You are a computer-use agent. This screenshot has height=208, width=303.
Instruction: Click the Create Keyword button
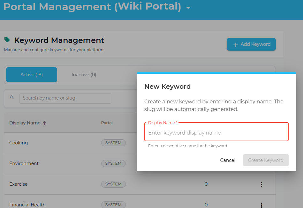point(266,160)
